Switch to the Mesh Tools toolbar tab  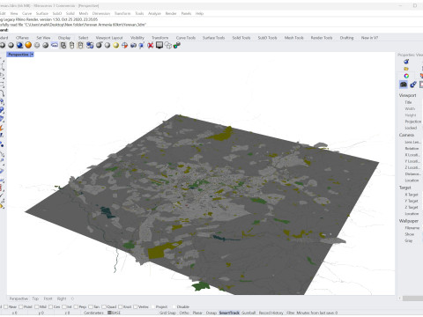(293, 38)
